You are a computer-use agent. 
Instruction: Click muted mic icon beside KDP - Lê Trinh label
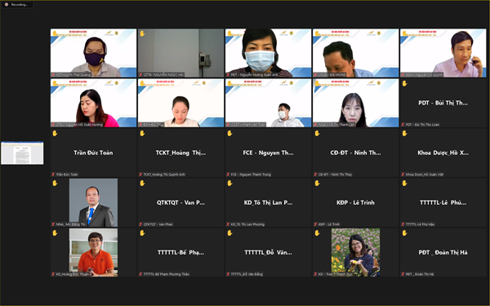315,224
